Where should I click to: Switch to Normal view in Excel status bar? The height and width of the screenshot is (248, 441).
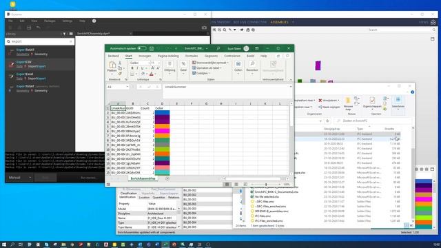(227, 185)
